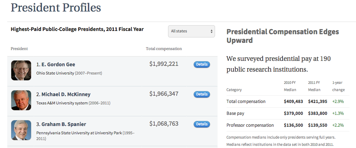Click the Presidential Compensation Edges Upward headline
Viewport: 356px width, 148px height.
282,36
